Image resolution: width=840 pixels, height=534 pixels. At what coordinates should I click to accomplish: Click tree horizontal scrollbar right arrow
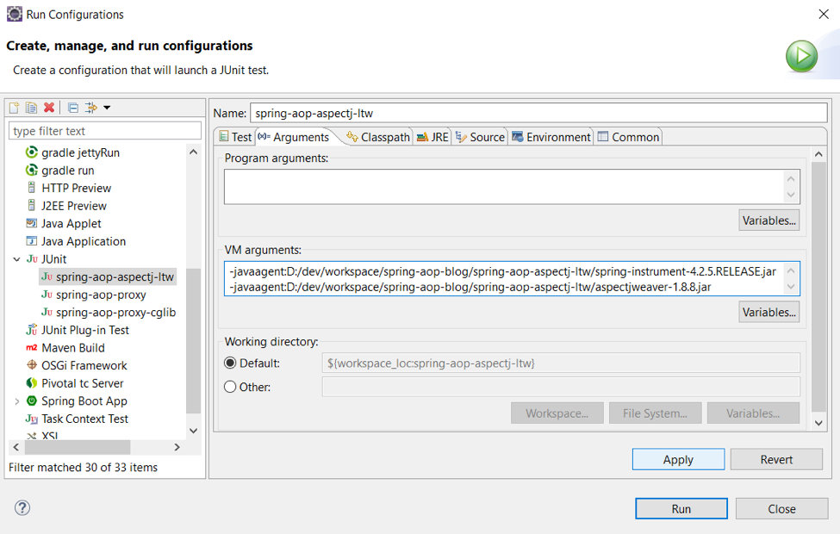click(177, 447)
